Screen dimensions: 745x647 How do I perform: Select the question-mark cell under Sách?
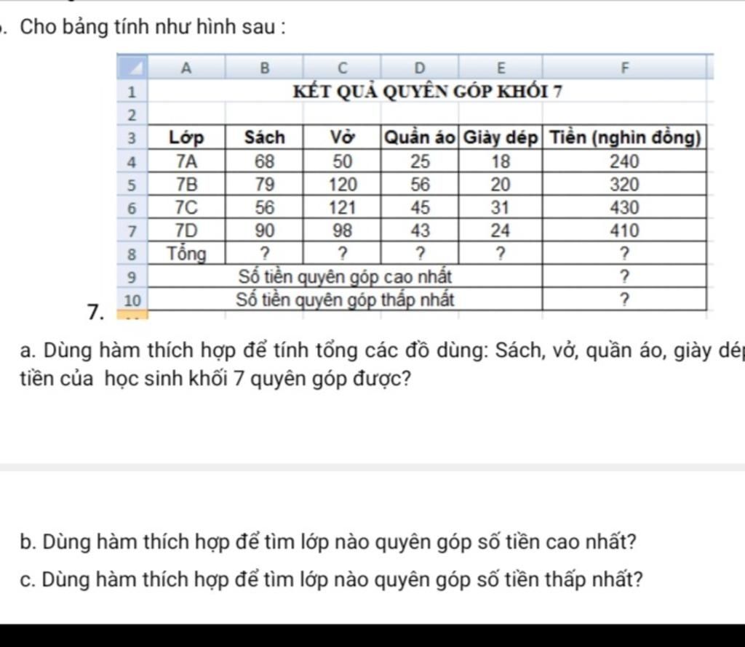click(x=264, y=253)
